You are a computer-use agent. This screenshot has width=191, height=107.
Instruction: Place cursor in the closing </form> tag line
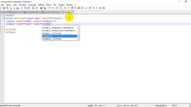click(x=11, y=29)
